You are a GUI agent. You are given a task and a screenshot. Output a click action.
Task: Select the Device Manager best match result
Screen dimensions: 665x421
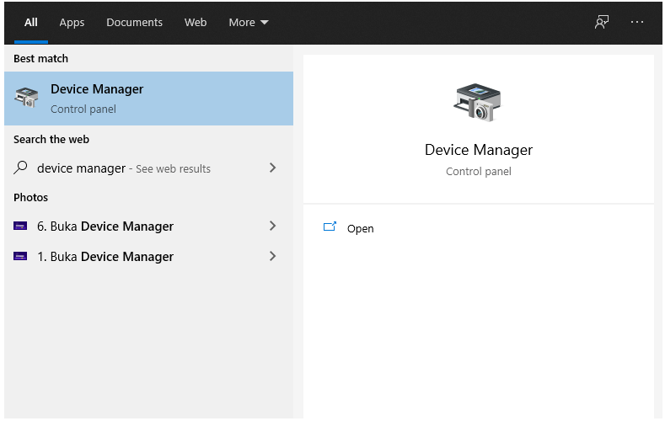148,99
